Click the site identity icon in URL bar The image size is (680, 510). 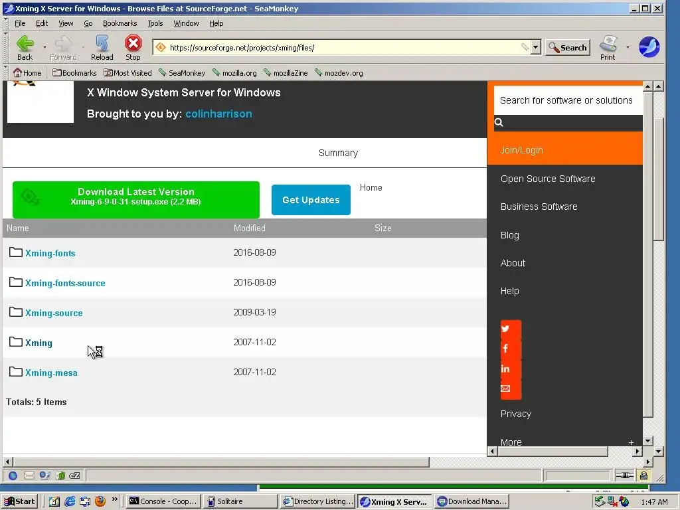tap(161, 47)
